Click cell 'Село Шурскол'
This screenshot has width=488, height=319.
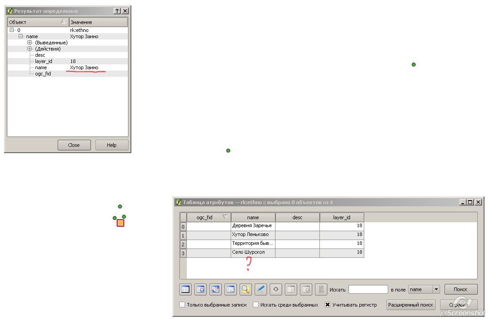(253, 253)
